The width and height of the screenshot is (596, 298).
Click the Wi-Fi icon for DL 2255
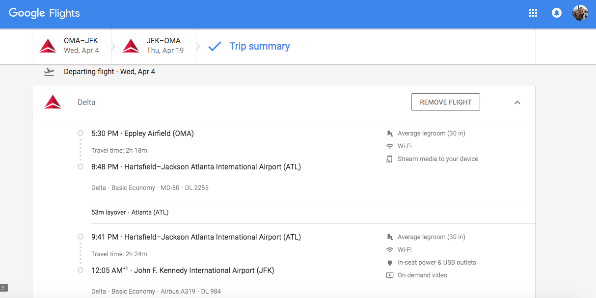click(390, 146)
